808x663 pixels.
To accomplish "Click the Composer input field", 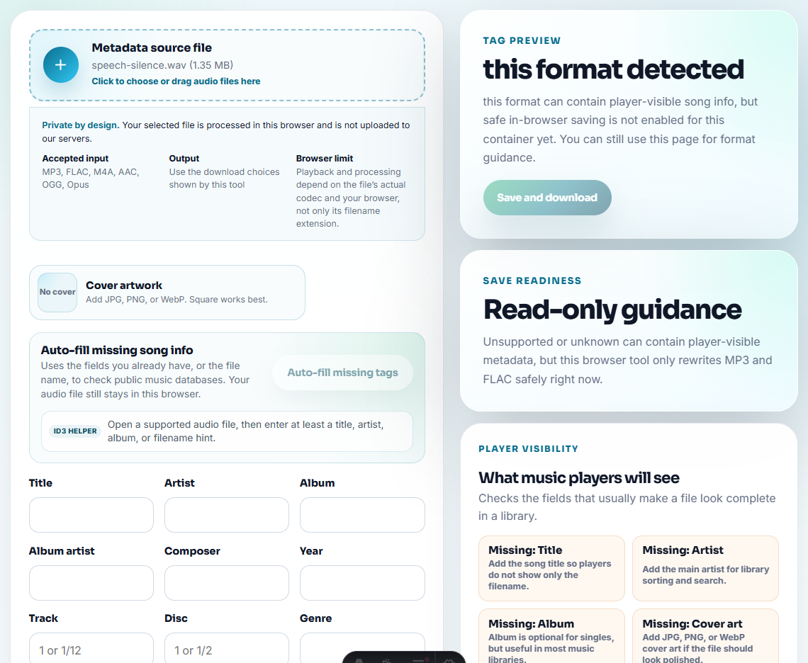I will point(227,583).
